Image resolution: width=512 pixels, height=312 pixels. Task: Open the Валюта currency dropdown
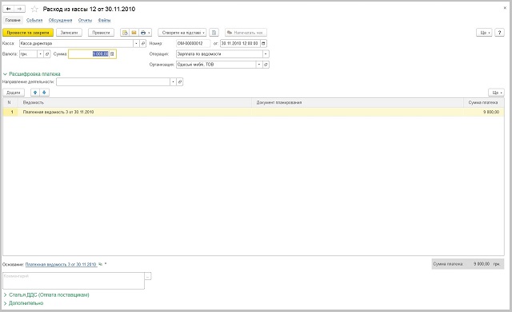41,54
